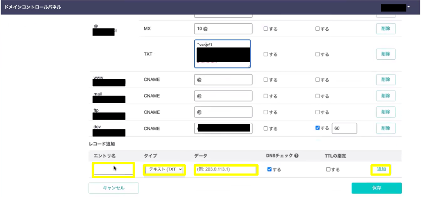Enable TTL checkbox on the TXT record row
421x197 pixels.
click(x=318, y=54)
